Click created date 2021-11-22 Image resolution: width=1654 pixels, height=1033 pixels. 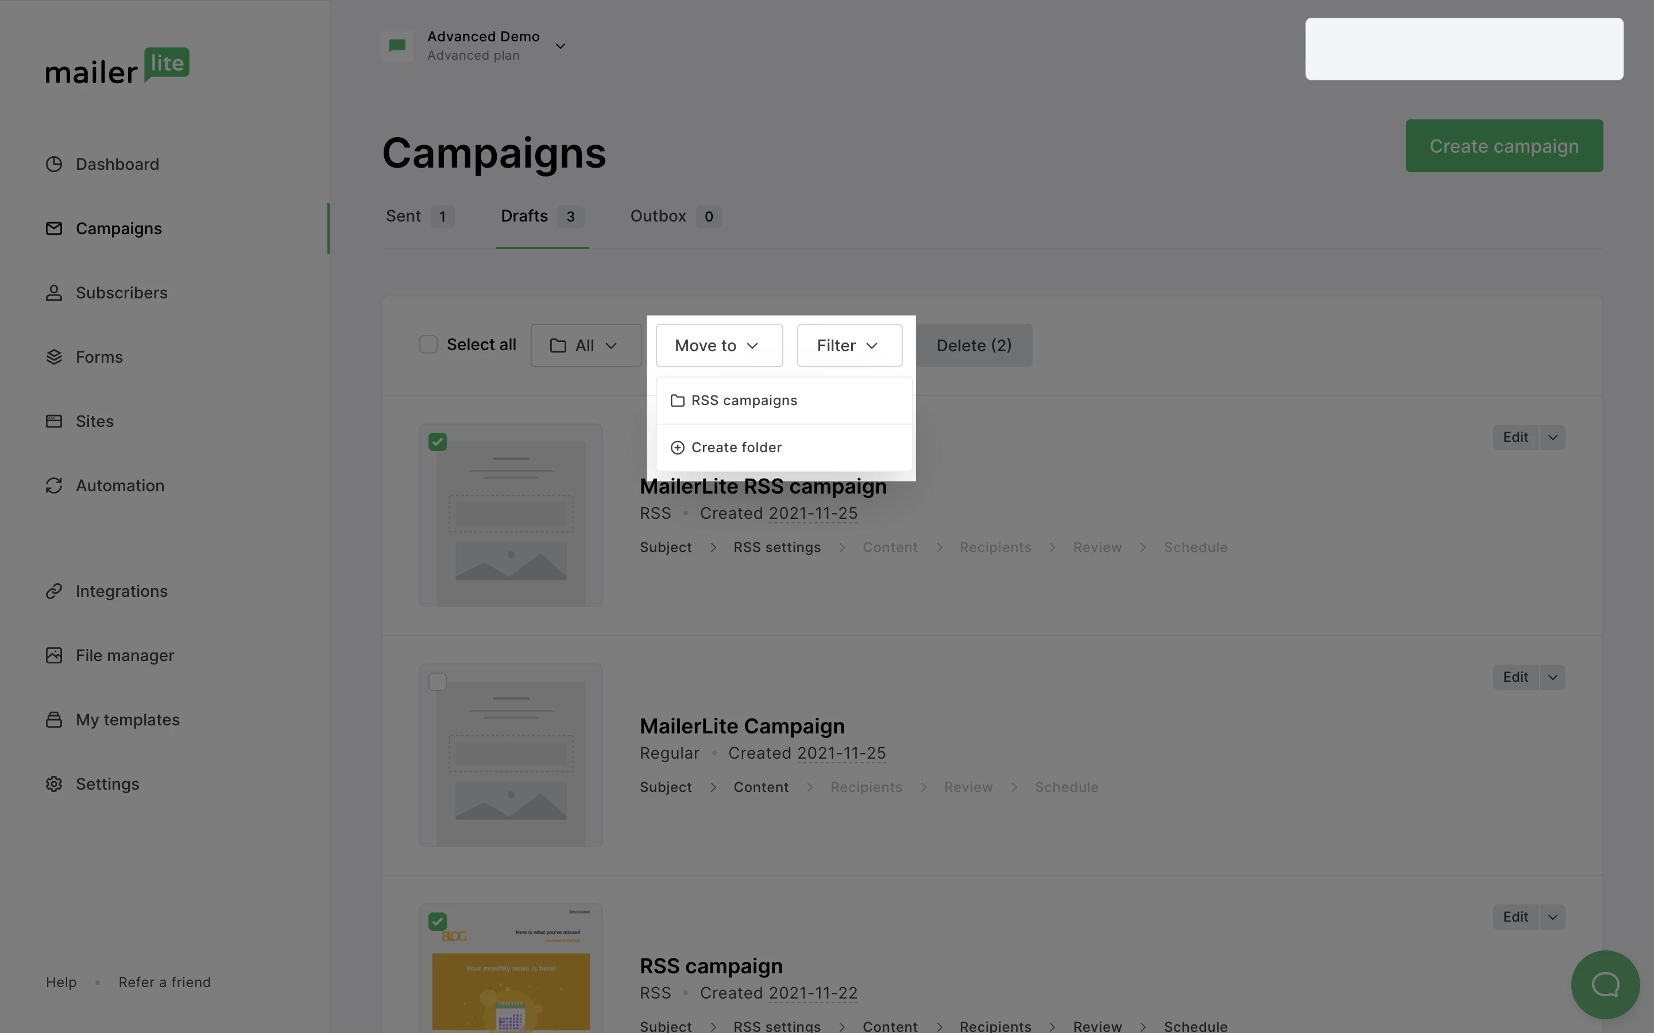pyautogui.click(x=813, y=993)
